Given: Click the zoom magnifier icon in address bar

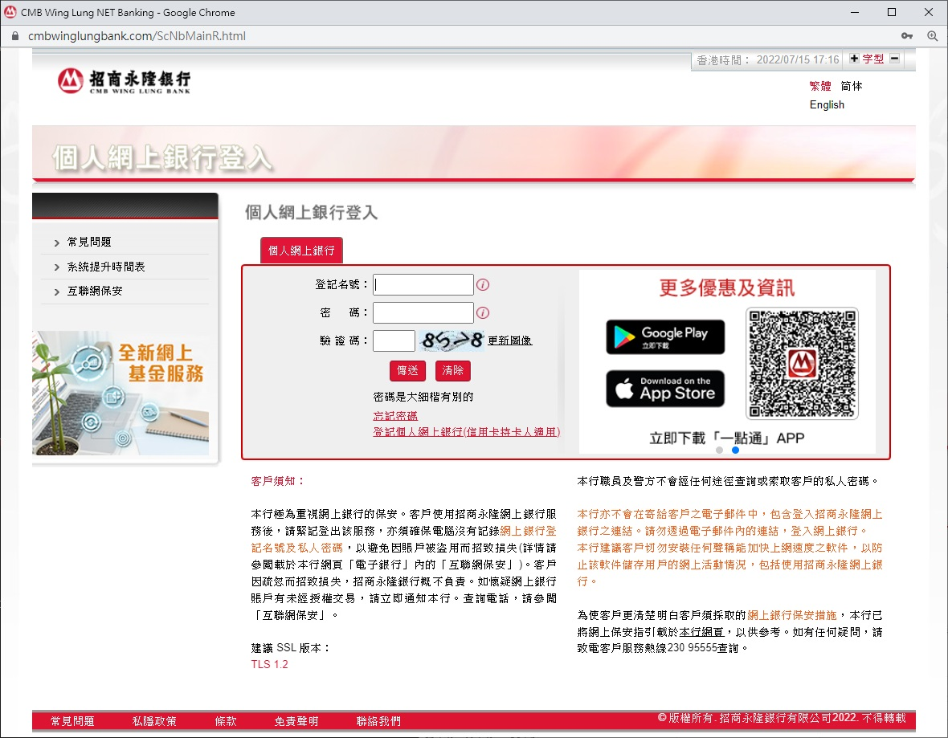Looking at the screenshot, I should (x=932, y=35).
